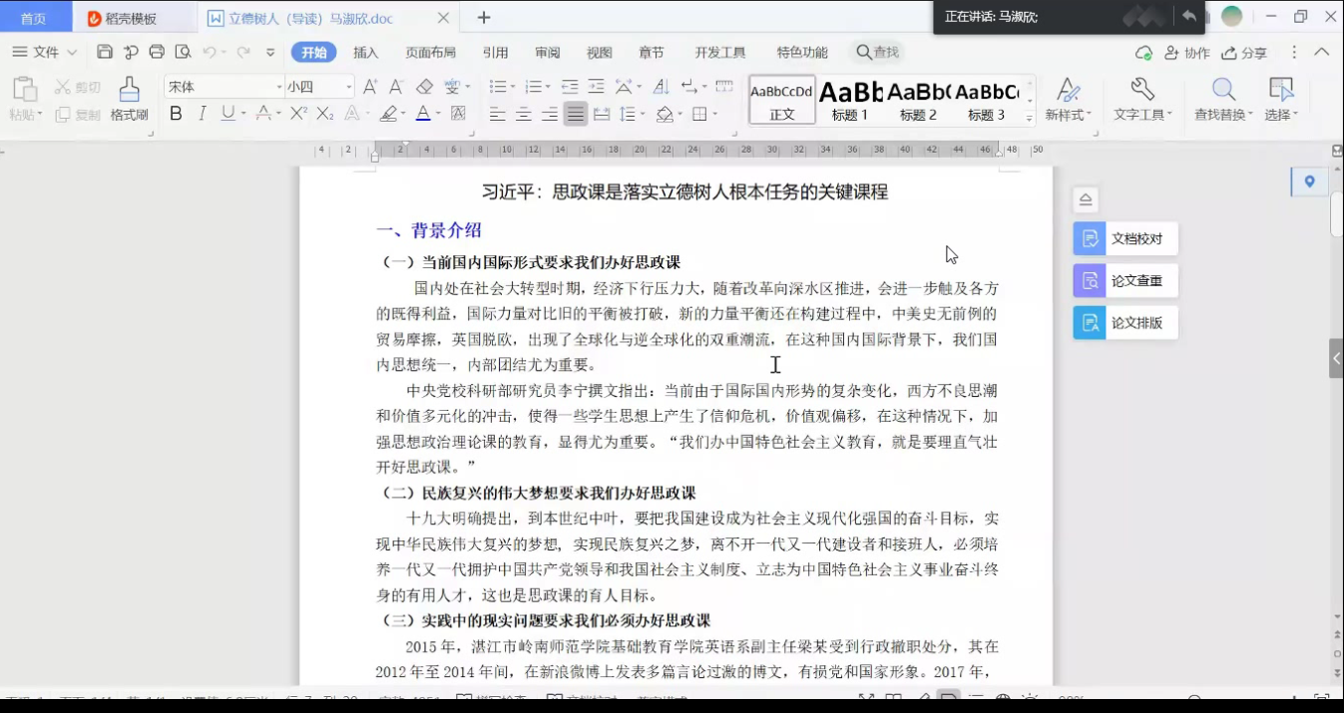The height and width of the screenshot is (713, 1344).
Task: Click the superscript X² icon
Action: [x=297, y=114]
